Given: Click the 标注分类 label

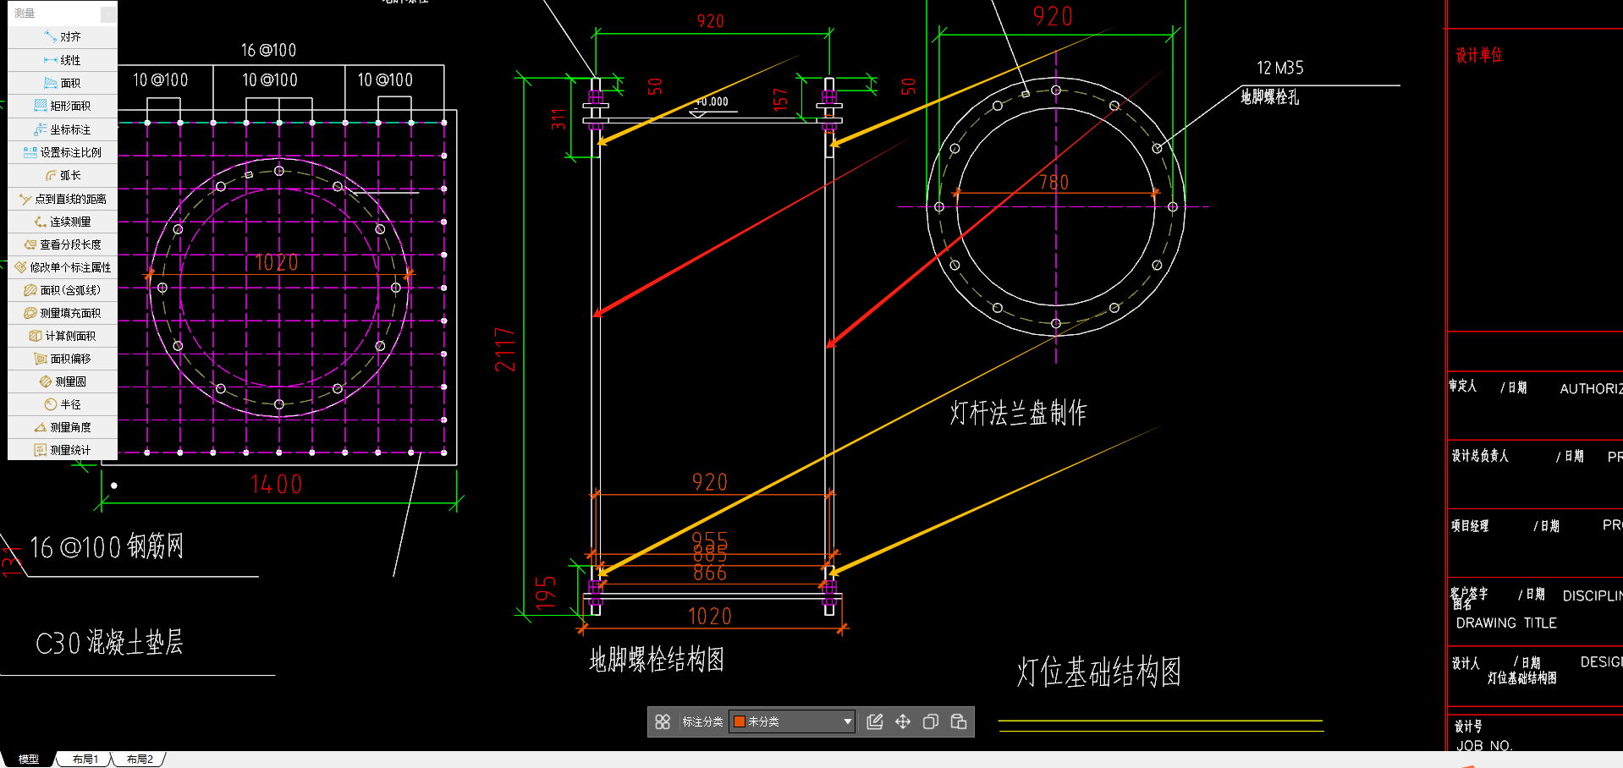Looking at the screenshot, I should point(702,721).
